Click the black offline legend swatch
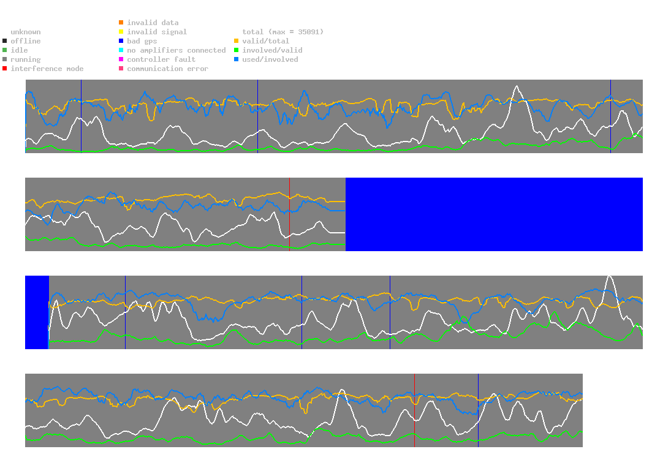This screenshot has height=468, width=671. 5,40
